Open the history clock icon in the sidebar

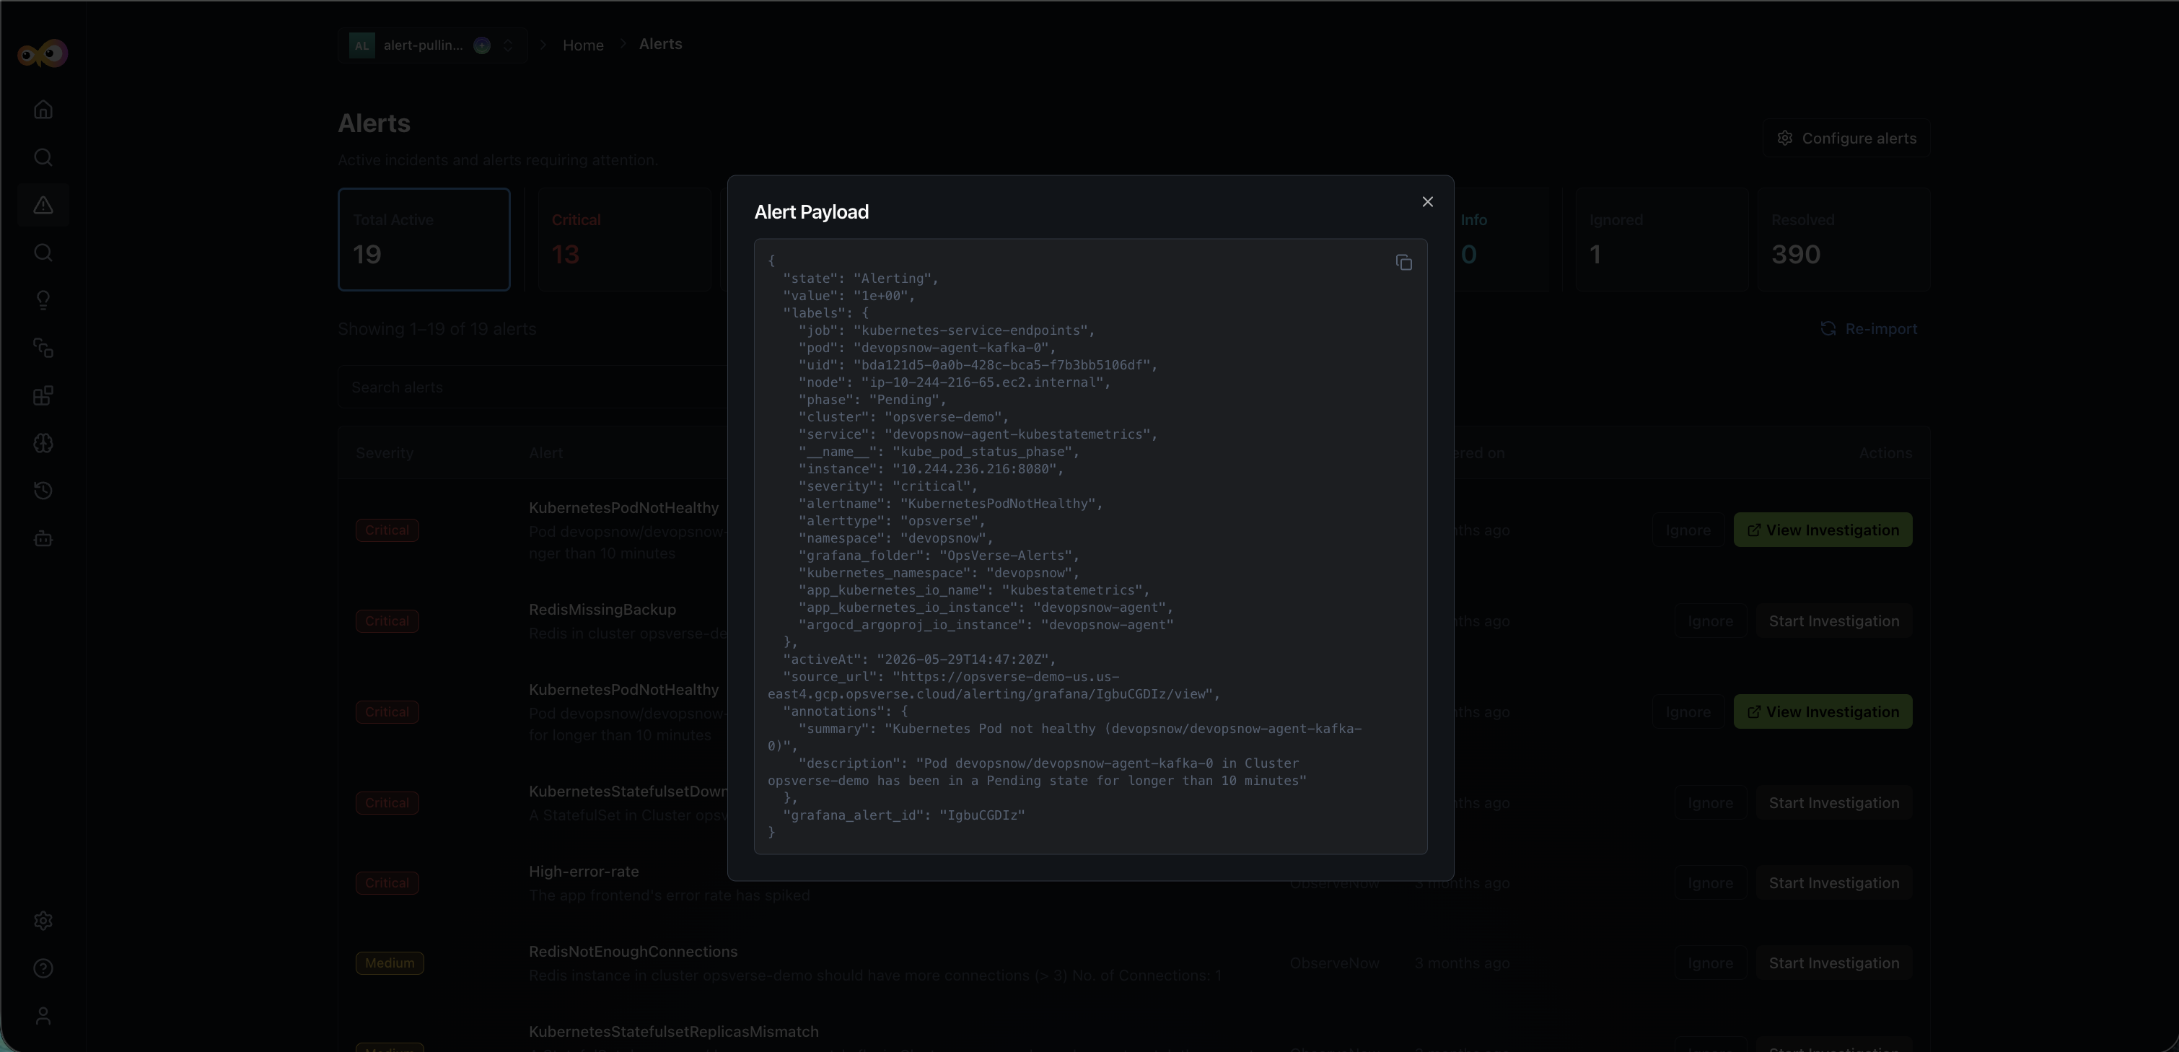pyautogui.click(x=43, y=491)
